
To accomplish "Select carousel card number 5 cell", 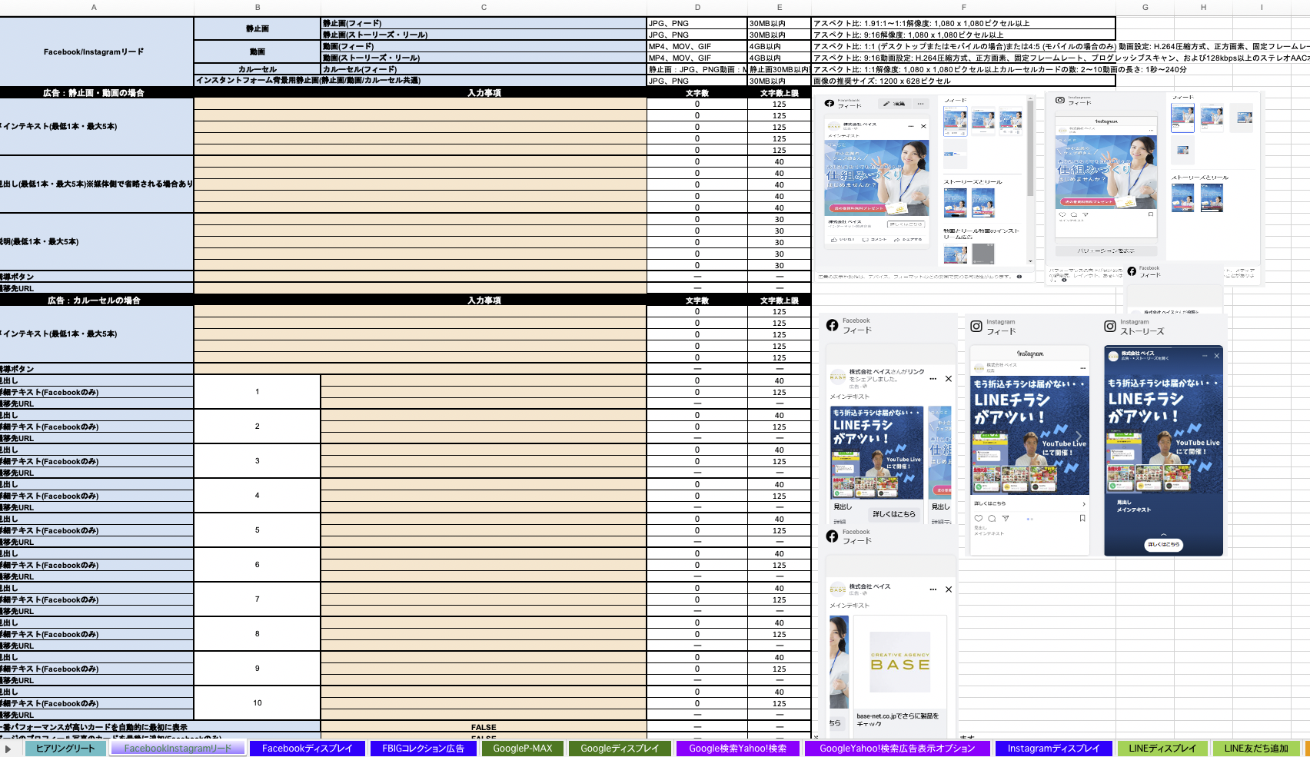I will click(258, 530).
